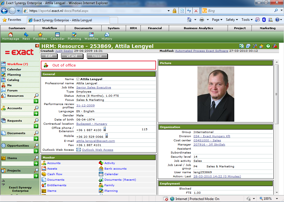Image resolution: width=284 pixels, height=202 pixels.
Task: Open the Homepage toolbar icon
Action: point(11,36)
